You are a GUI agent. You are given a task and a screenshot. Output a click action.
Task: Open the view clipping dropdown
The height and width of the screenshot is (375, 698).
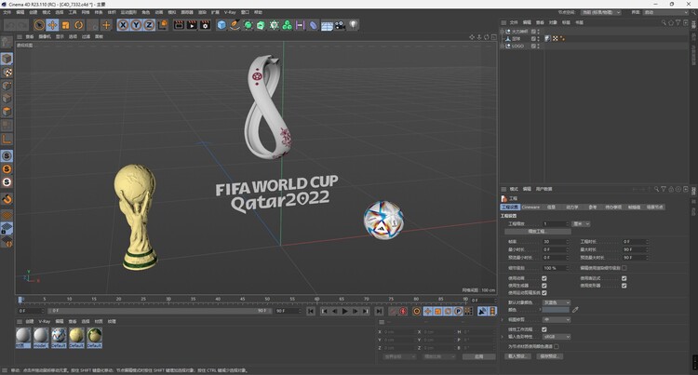[x=557, y=319]
